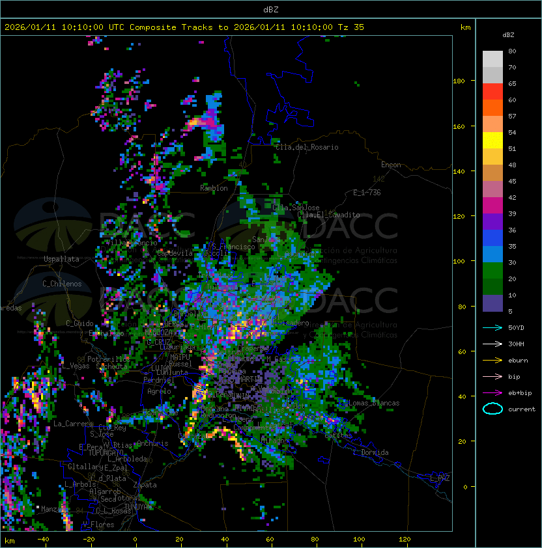Click the 100 km vertical axis tick
Image resolution: width=542 pixels, height=548 pixels.
(459, 262)
